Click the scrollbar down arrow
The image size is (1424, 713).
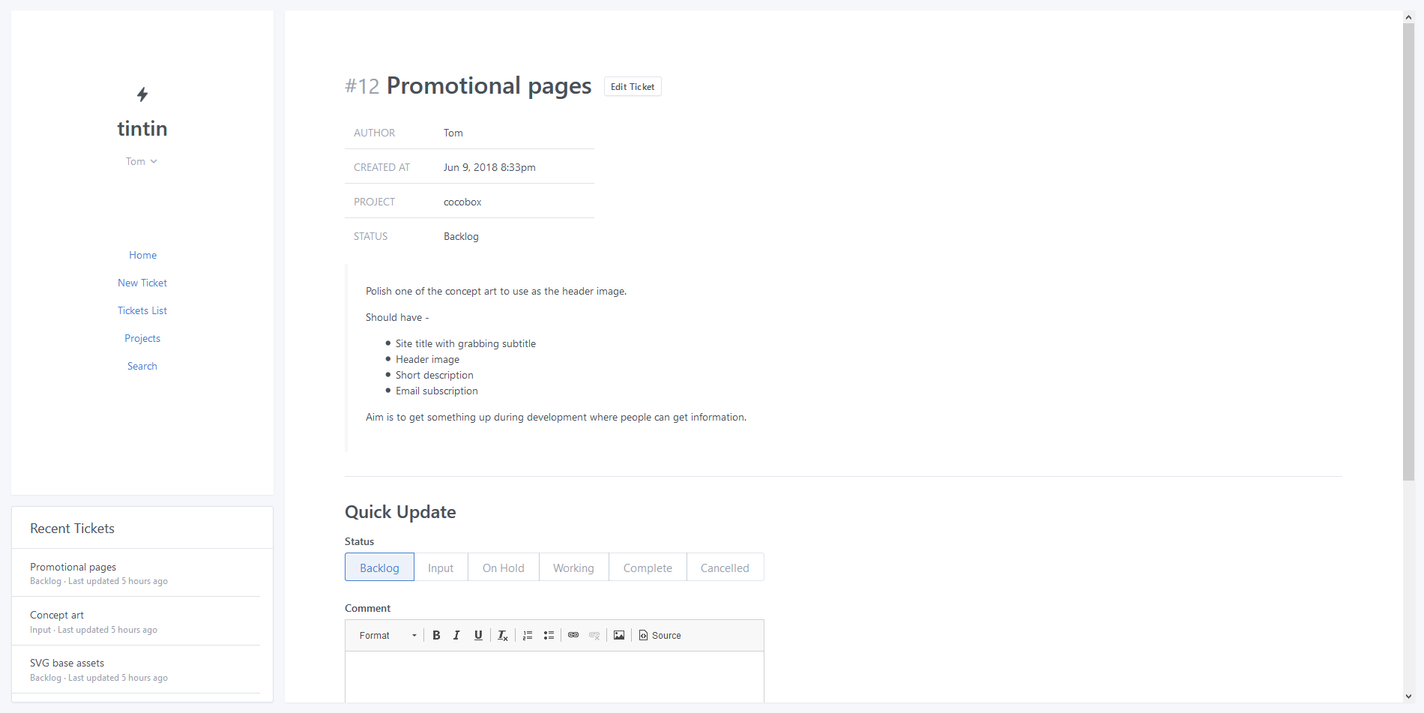[1408, 697]
